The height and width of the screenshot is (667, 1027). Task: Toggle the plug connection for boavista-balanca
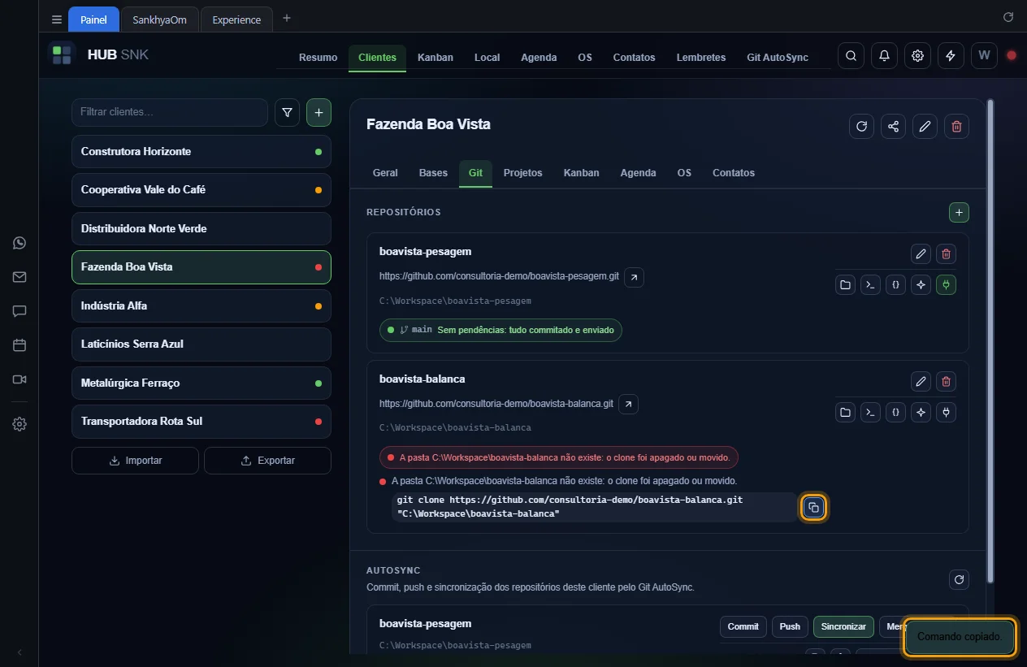946,412
